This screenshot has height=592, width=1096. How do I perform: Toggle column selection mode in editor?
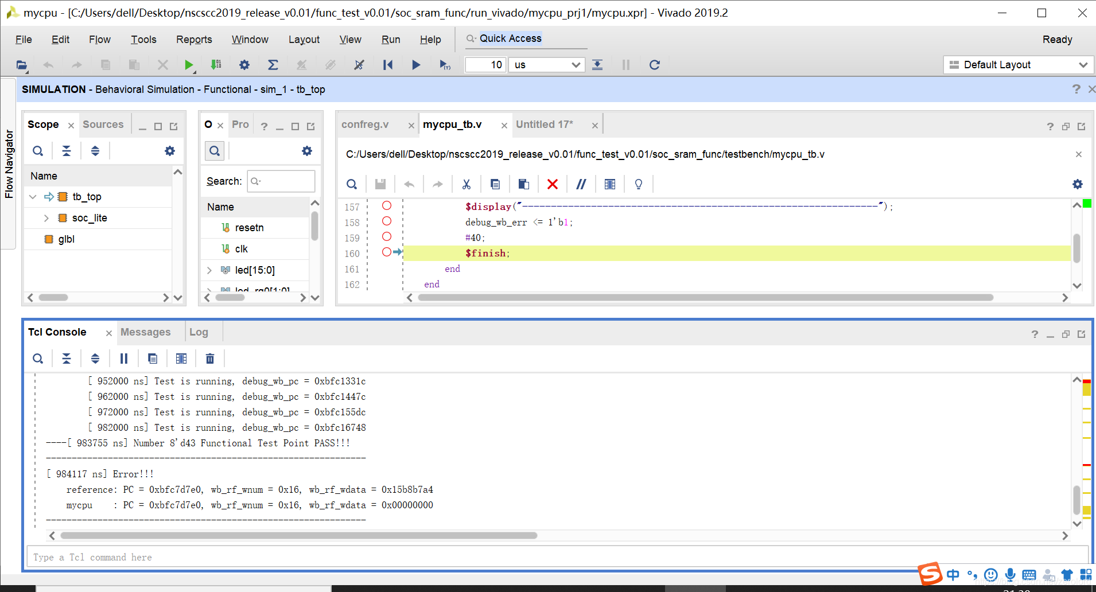(x=610, y=184)
